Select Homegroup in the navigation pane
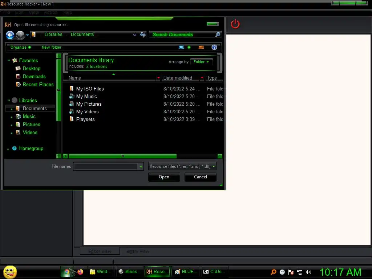Viewport: 372px width, 279px height. (x=31, y=149)
